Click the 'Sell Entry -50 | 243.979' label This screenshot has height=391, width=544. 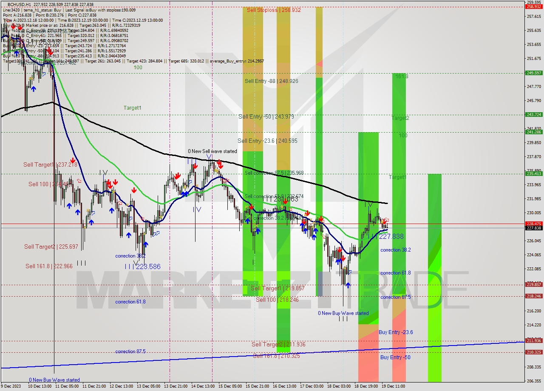[x=266, y=116]
